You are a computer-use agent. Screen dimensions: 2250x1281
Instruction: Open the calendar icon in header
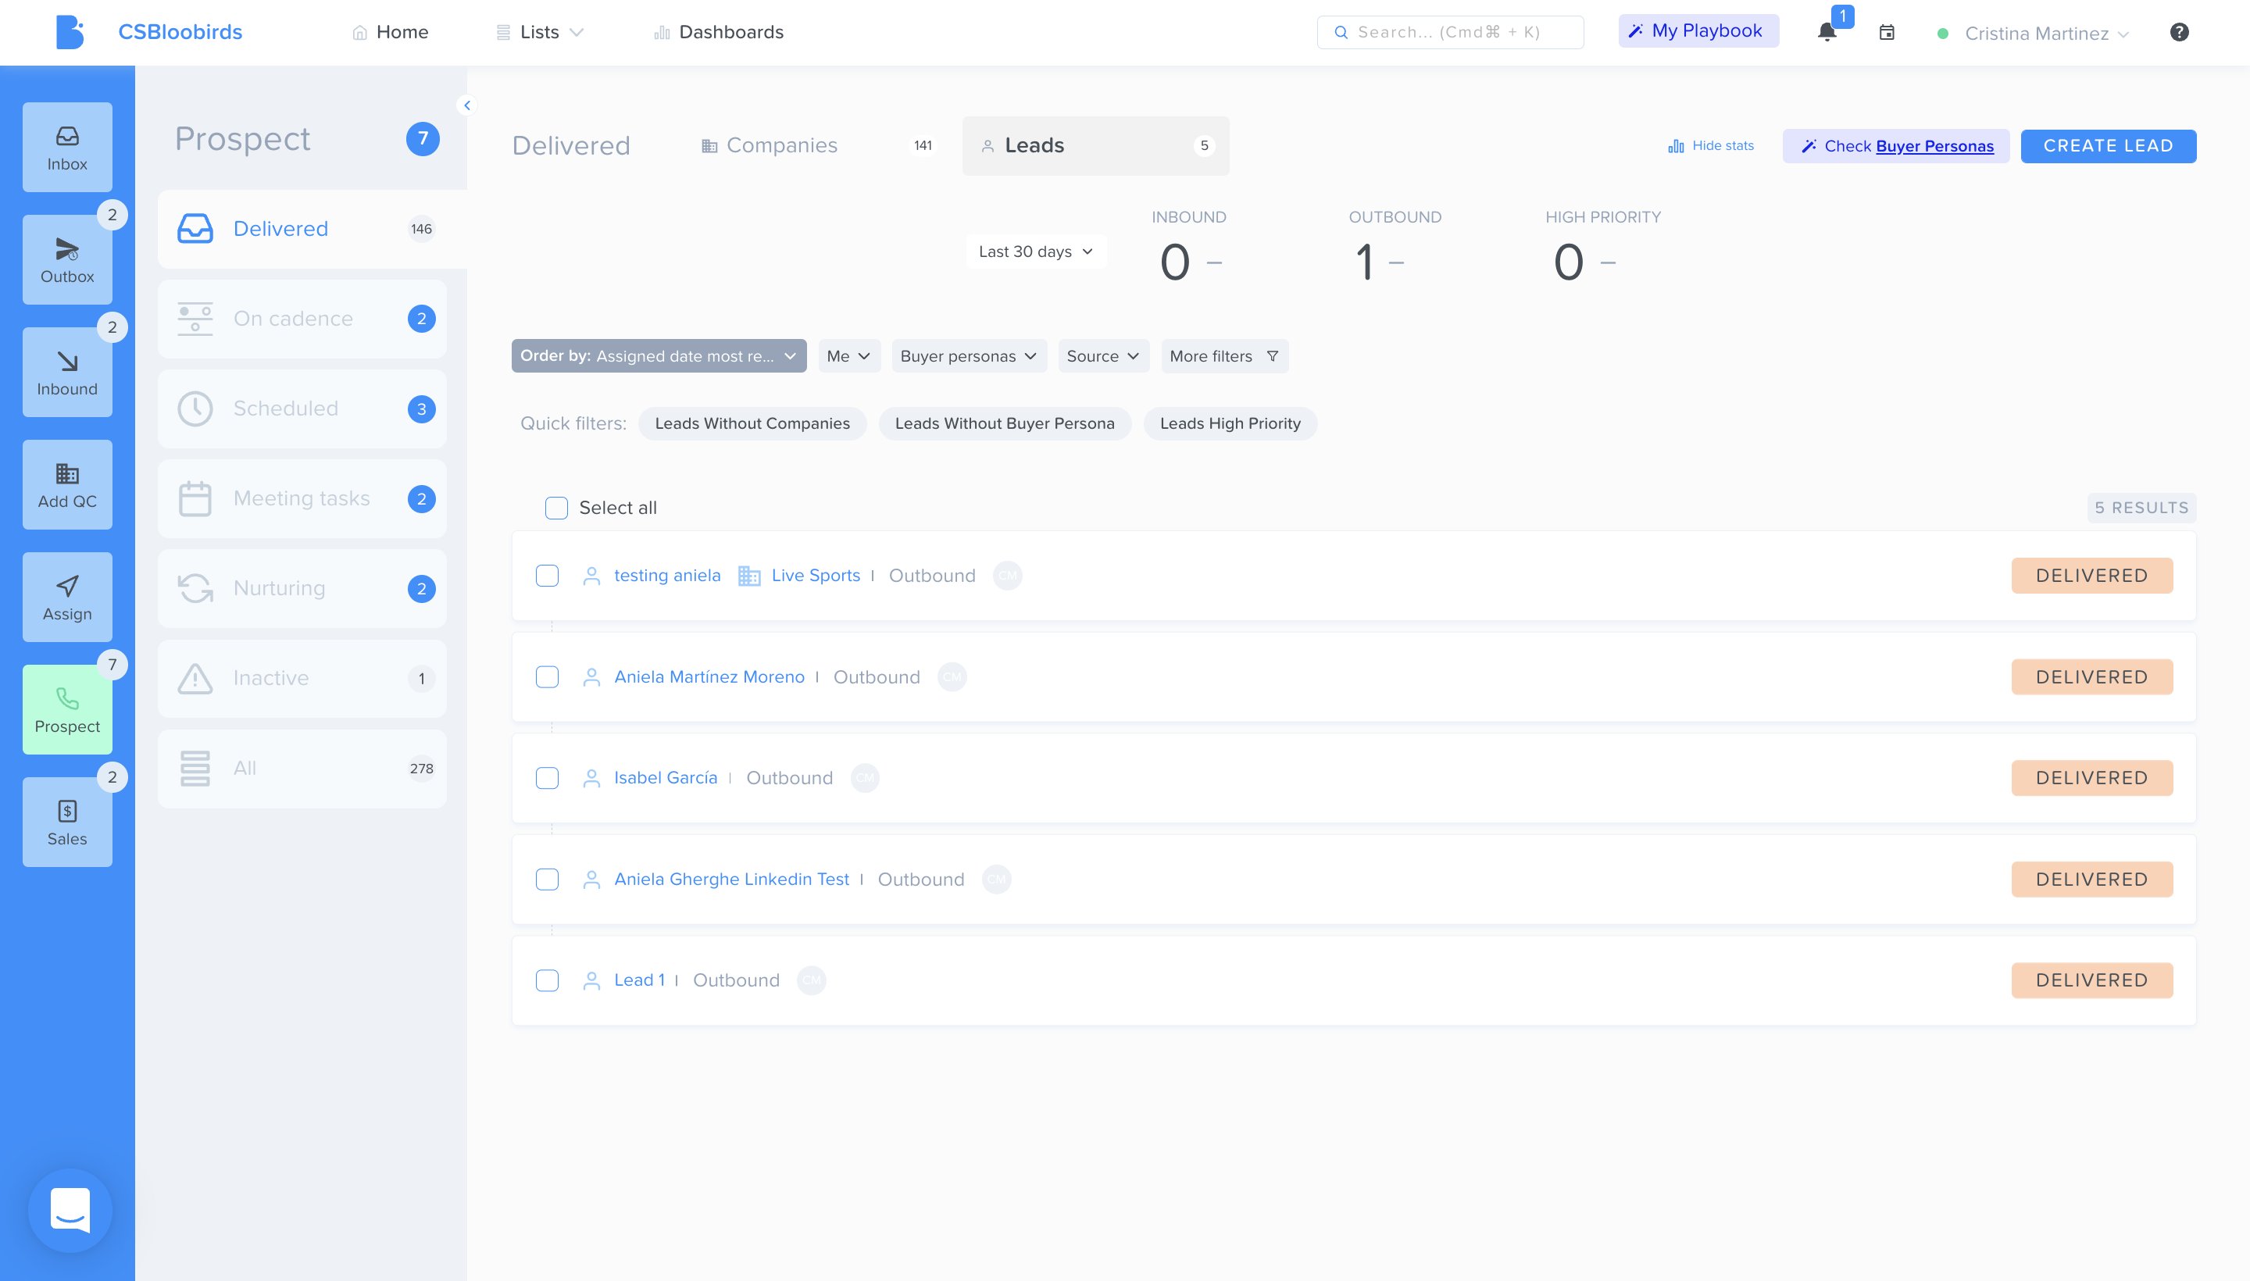pyautogui.click(x=1887, y=33)
